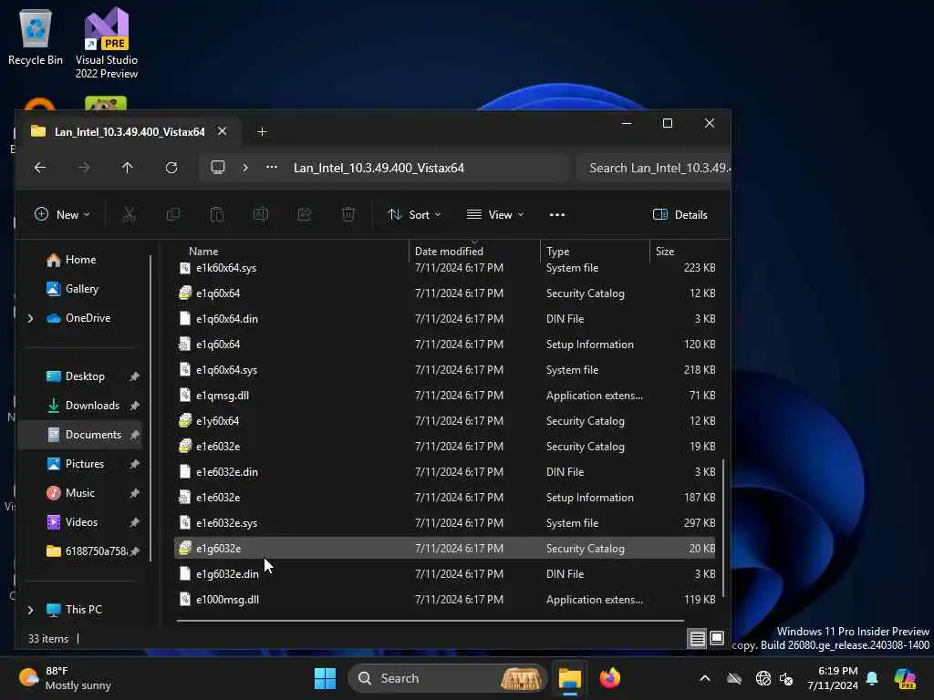Open the See more ellipsis menu
This screenshot has width=934, height=700.
click(557, 215)
